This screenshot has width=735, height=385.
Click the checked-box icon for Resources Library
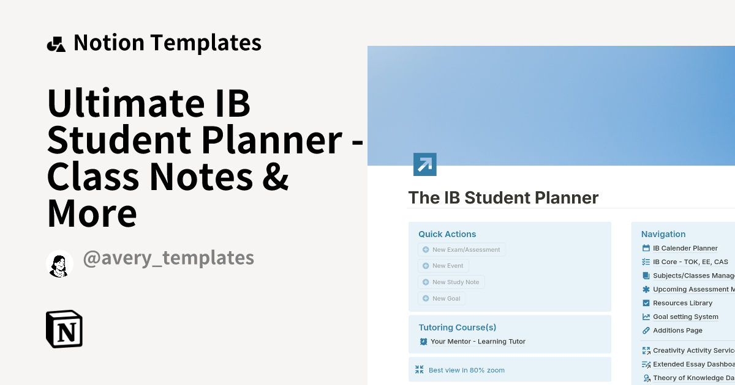tap(646, 302)
